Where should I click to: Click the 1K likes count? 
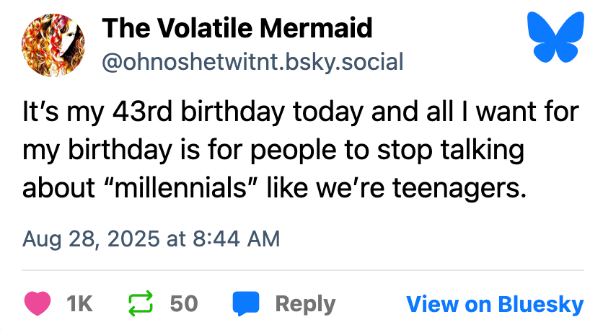pyautogui.click(x=79, y=304)
